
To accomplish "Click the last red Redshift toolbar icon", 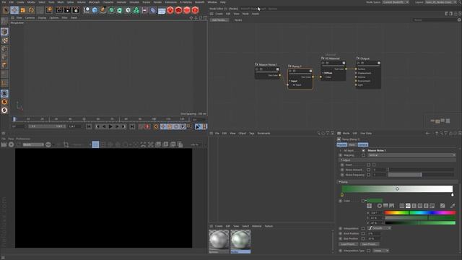I will pyautogui.click(x=195, y=10).
